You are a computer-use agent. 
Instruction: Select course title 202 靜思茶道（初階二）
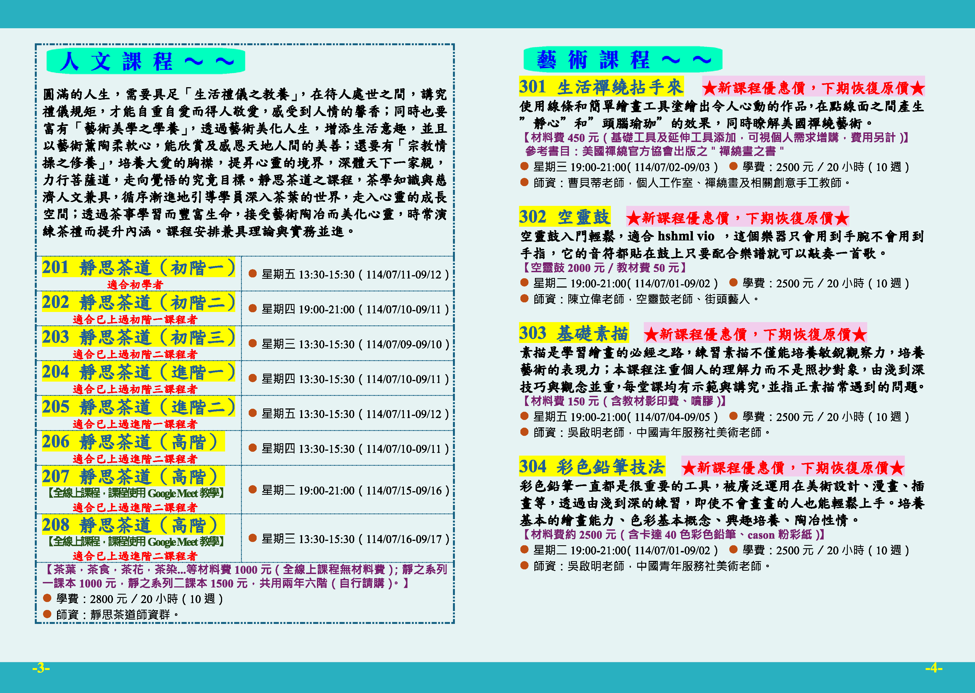click(x=138, y=302)
